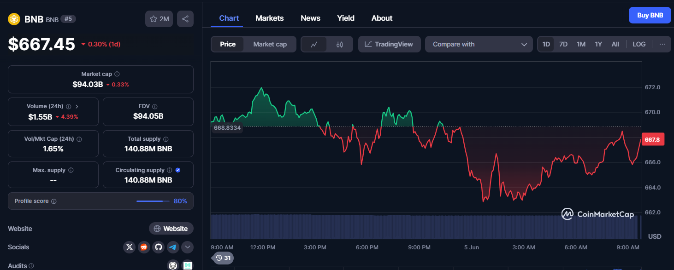Set chart range to 7D
Screen dimensions: 674x270
point(563,44)
